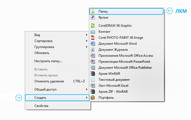Select the Портфель label
The width and height of the screenshot is (191, 120).
(106, 98)
